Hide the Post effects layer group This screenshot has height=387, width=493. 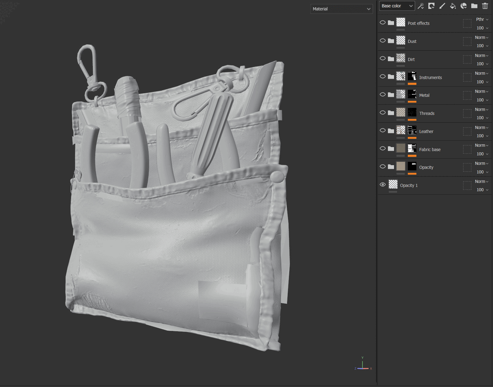[383, 22]
